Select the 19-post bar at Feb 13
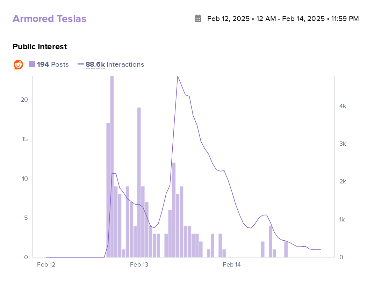Image resolution: width=367 pixels, height=291 pixels. click(x=139, y=182)
